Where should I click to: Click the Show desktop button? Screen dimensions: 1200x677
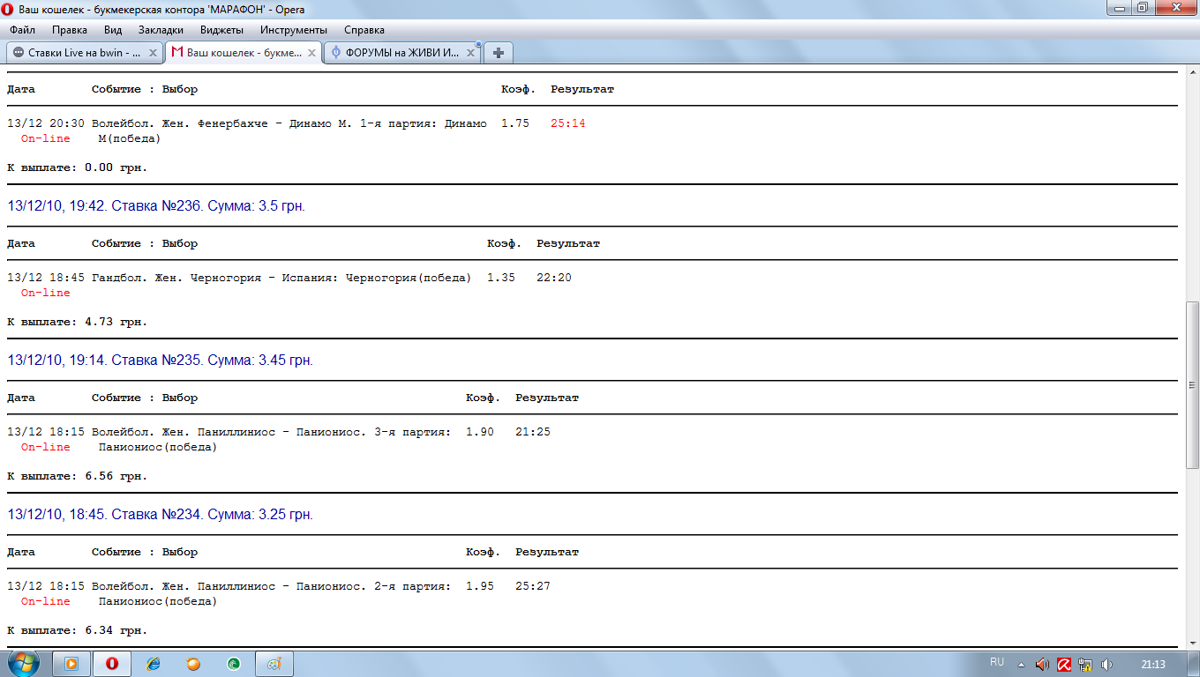tap(1194, 664)
